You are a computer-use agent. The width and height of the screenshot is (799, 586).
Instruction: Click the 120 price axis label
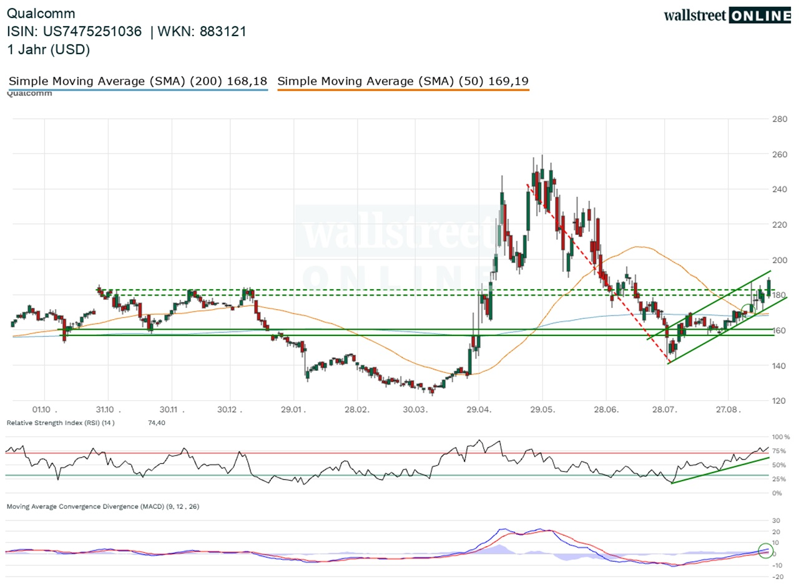pyautogui.click(x=779, y=401)
